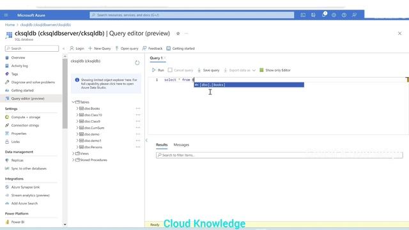
Task: Open the top bar feedback icon
Action: (354, 15)
